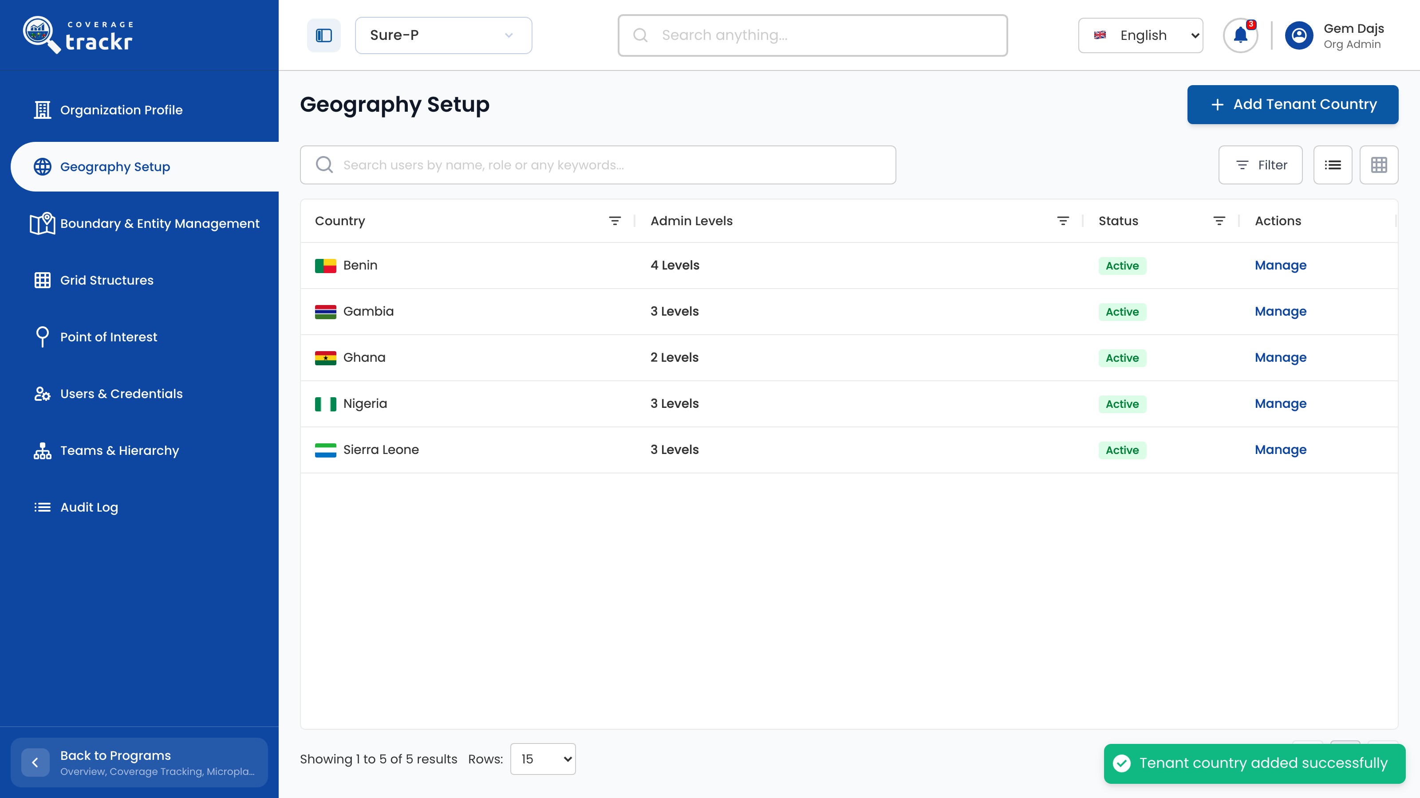Open Status column filter menu
Screen dimensions: 1420x798
pyautogui.click(x=1219, y=221)
